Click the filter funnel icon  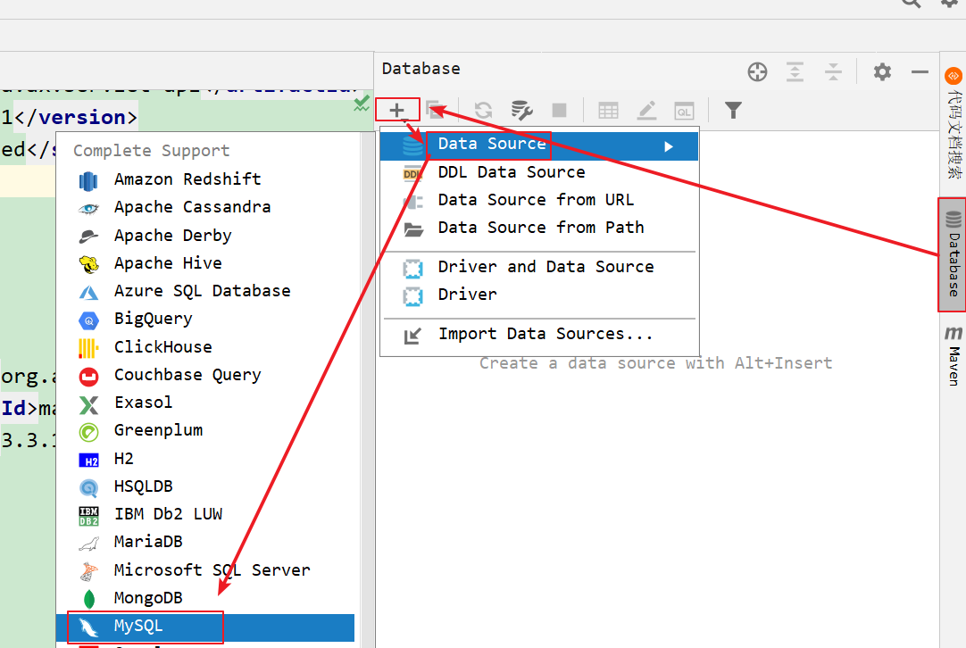tap(733, 110)
